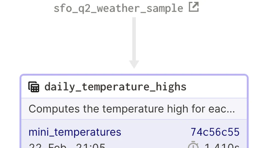Click the 1.410s run duration value
Image resolution: width=263 pixels, height=148 pixels.
pos(222,146)
